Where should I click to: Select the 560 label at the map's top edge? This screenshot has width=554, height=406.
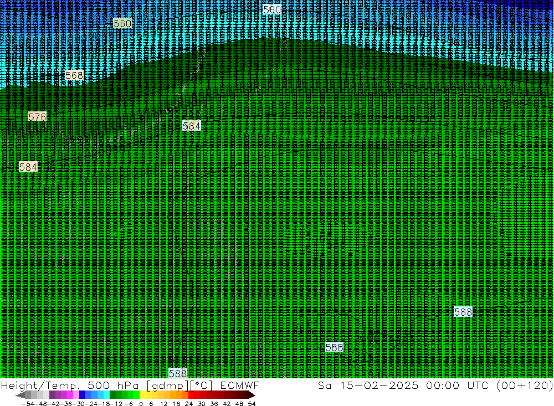pyautogui.click(x=272, y=9)
